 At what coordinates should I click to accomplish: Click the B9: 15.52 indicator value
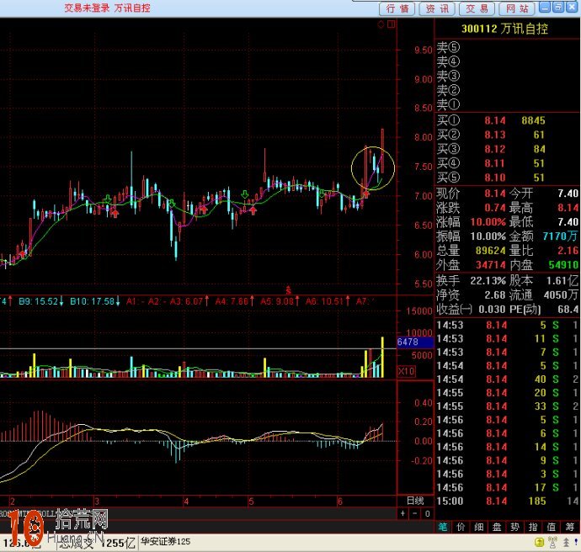click(x=41, y=301)
